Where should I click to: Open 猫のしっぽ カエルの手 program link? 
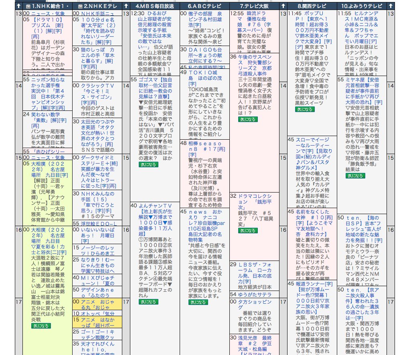[x=97, y=58]
